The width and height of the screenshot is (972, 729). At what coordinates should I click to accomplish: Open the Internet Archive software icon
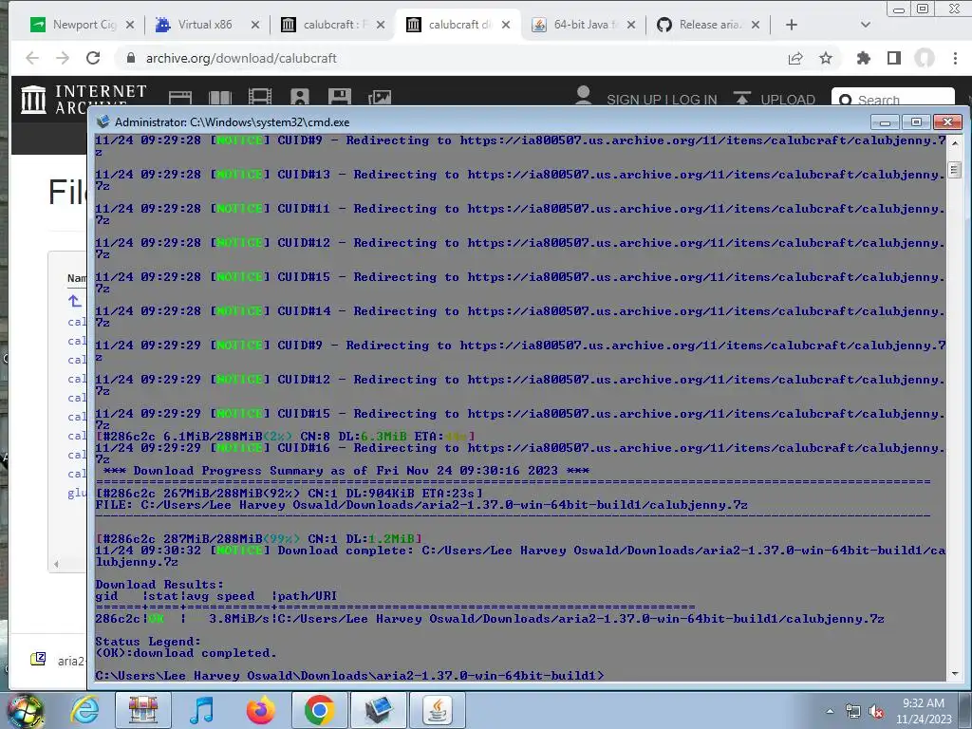339,98
